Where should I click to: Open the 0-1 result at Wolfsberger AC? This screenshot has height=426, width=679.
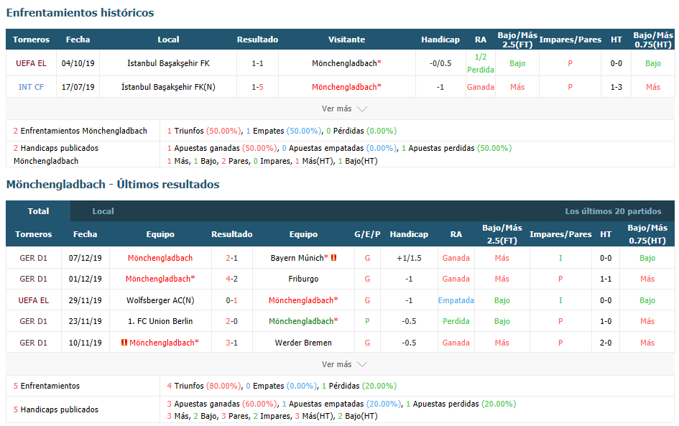pyautogui.click(x=231, y=300)
